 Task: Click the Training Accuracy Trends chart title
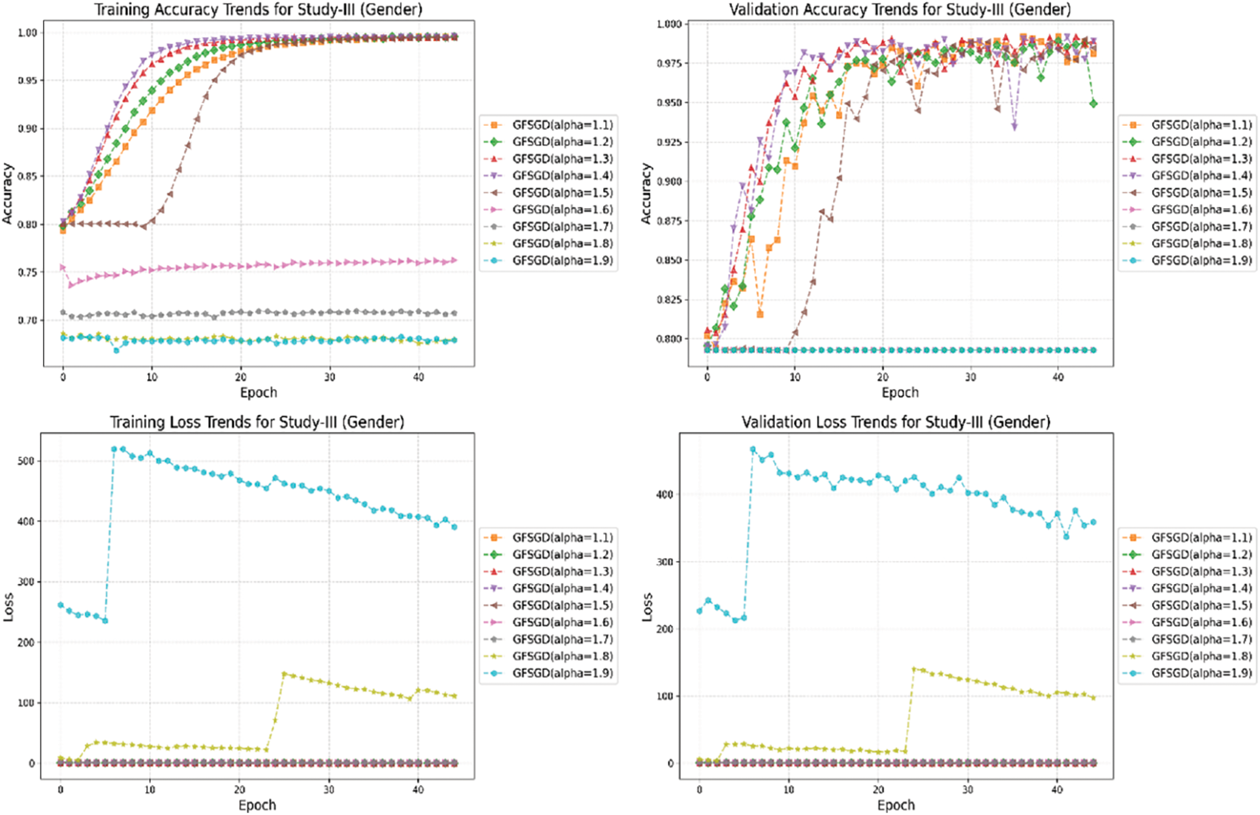(258, 9)
